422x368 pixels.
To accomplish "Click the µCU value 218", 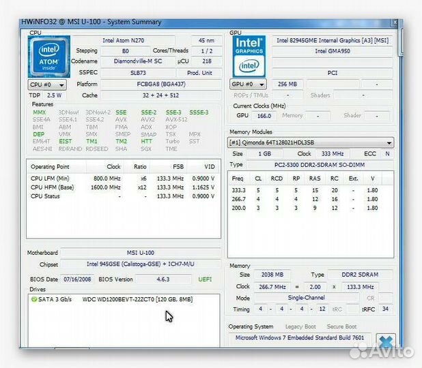I will (207, 61).
